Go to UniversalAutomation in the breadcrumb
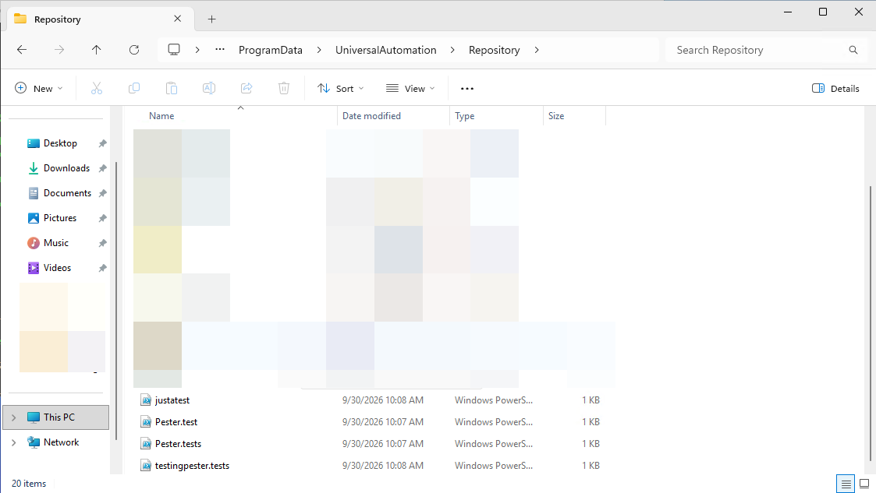The height and width of the screenshot is (493, 876). (386, 50)
